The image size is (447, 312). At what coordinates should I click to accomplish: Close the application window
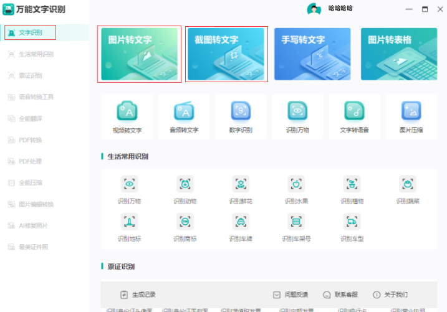point(440,9)
